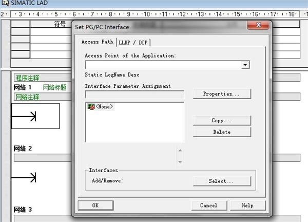Click the 符号 column header
308x222 pixels.
coord(60,24)
